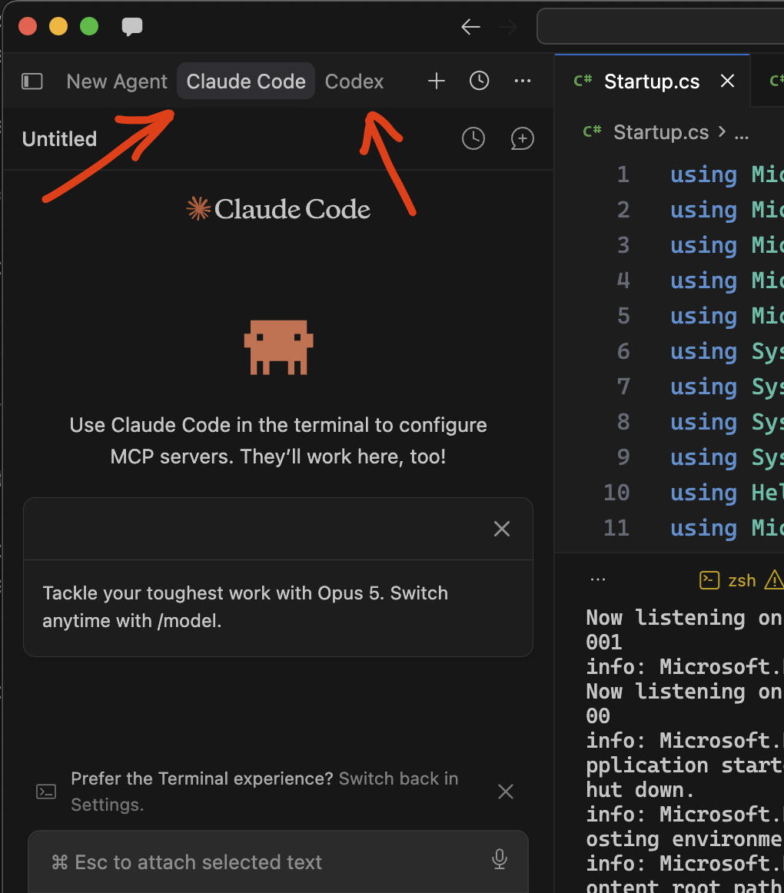Image resolution: width=784 pixels, height=893 pixels.
Task: Click terminal icon beside Prefer the Terminal
Action: click(46, 792)
